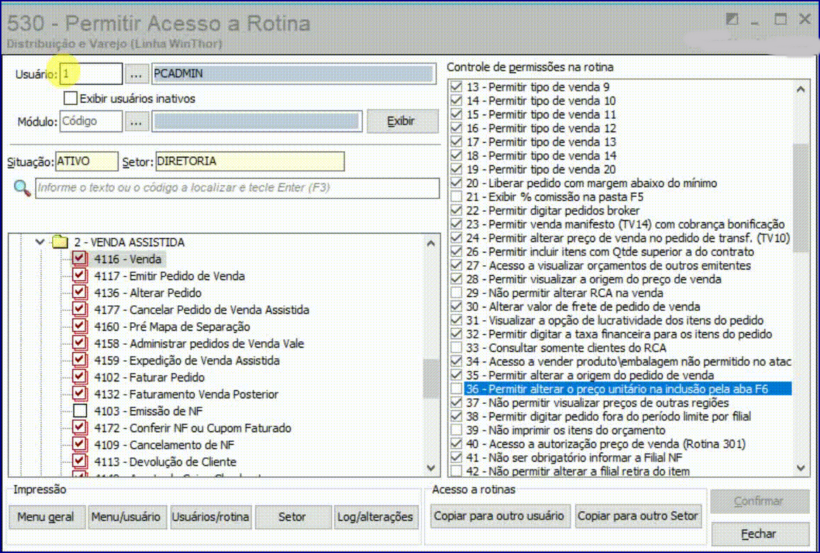Toggle 4102 Faturar Pedido checkbox
The image size is (820, 553).
(80, 376)
